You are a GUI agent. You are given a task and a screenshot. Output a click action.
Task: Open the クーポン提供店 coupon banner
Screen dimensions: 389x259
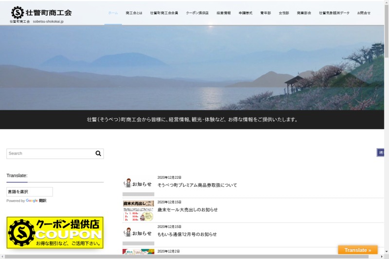pos(55,233)
